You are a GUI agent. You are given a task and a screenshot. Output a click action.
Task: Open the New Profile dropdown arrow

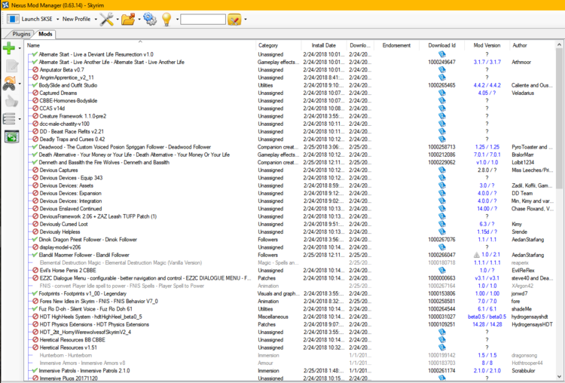coord(96,19)
